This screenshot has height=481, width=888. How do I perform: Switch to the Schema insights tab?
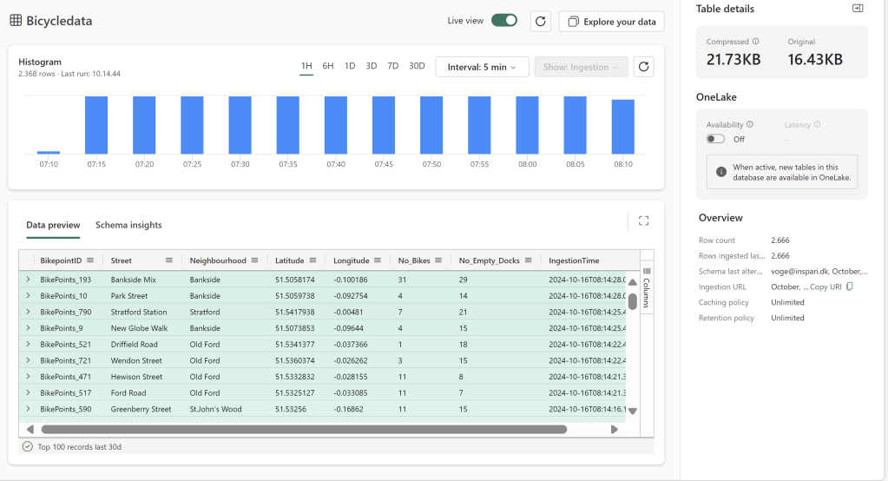tap(128, 225)
